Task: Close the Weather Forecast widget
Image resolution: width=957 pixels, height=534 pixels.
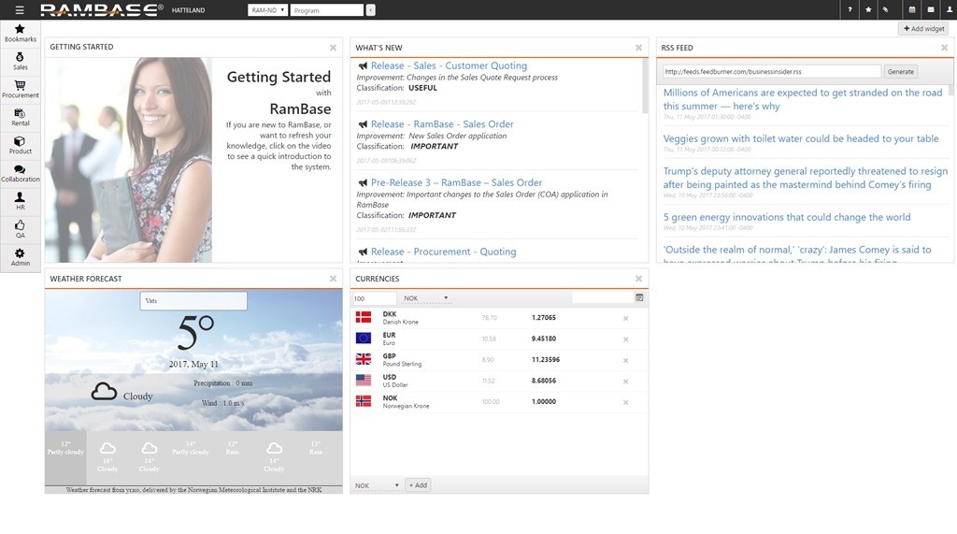Action: tap(334, 279)
